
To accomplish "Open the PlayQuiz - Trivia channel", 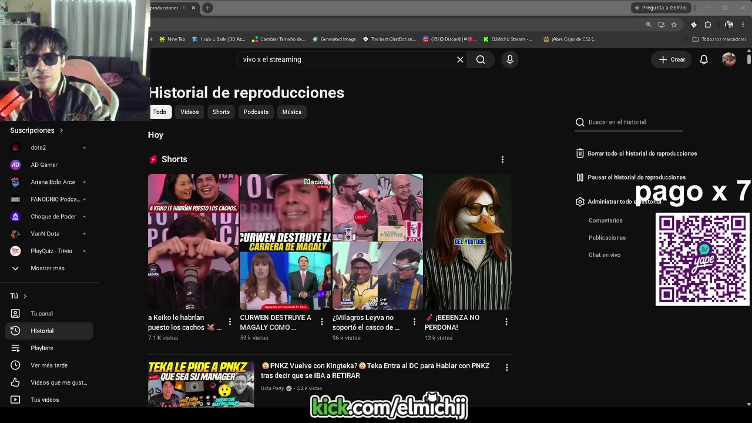I will coord(49,251).
